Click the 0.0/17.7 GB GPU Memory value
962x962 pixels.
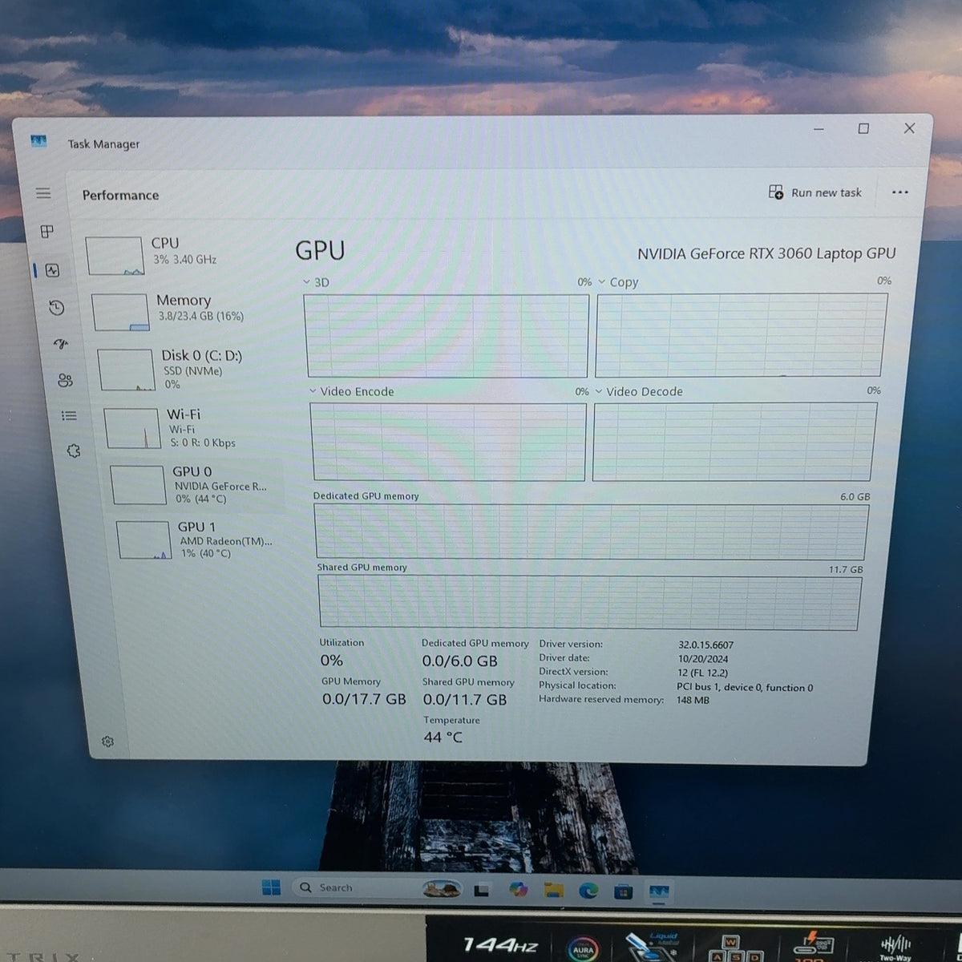click(x=364, y=699)
